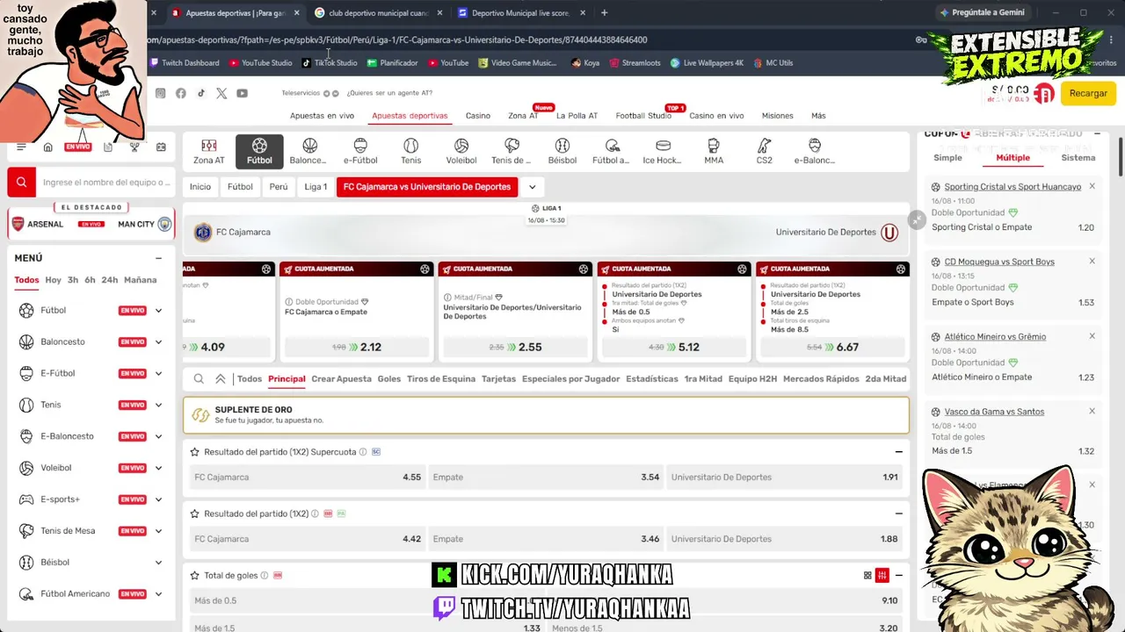Open the Suplente de Oro promo banner
This screenshot has width=1125, height=632.
pyautogui.click(x=546, y=415)
